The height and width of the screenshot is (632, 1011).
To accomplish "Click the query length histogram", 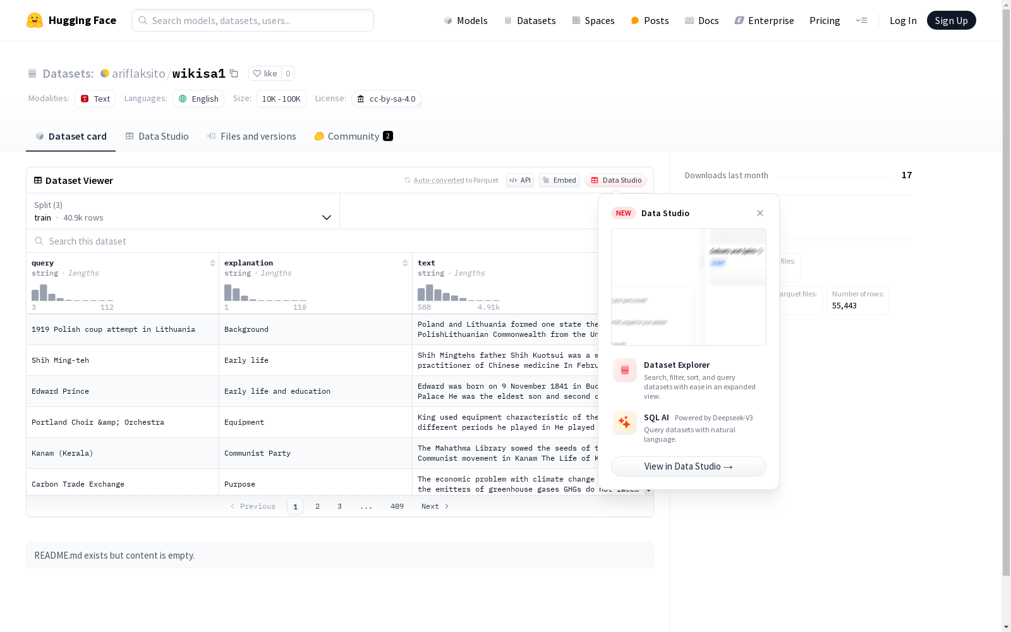I will (x=73, y=293).
